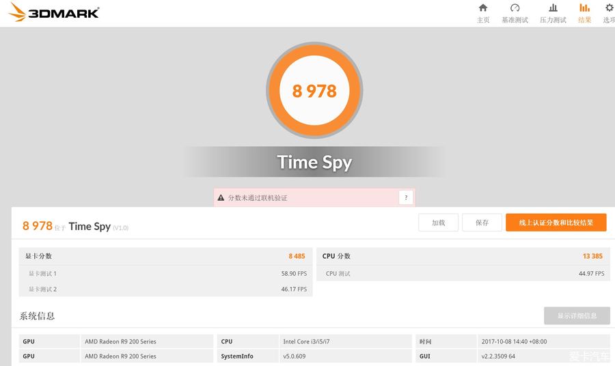Screen dimensions: 615x366
Task: Click the 显示详细信息 show details button
Action: 577,315
